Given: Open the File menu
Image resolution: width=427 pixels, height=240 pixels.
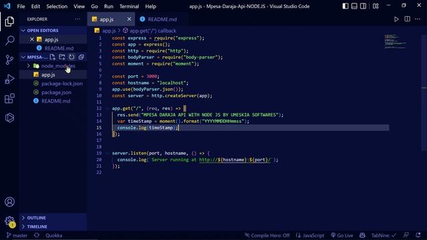Looking at the screenshot, I should click(x=21, y=6).
